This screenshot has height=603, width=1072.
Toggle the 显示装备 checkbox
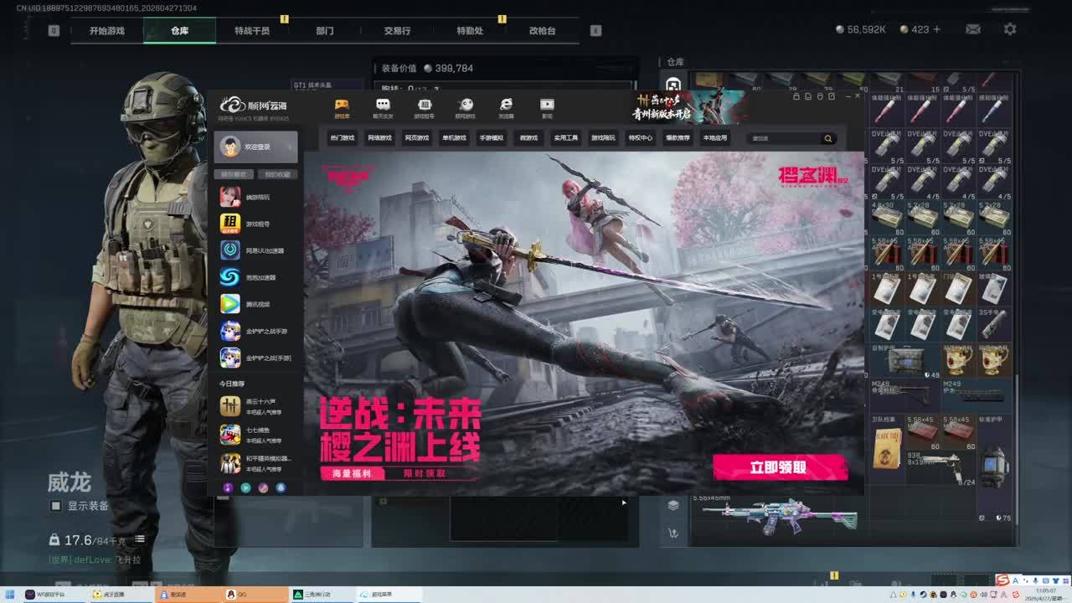point(56,506)
